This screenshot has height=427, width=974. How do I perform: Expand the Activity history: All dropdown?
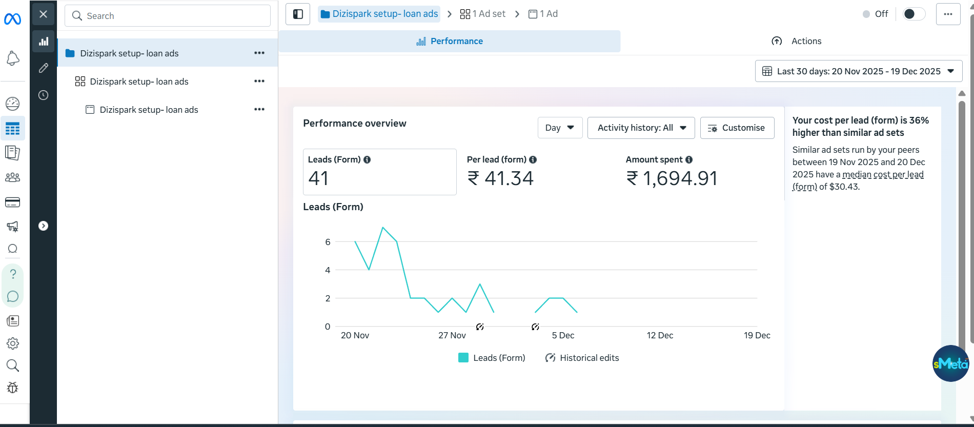point(641,128)
